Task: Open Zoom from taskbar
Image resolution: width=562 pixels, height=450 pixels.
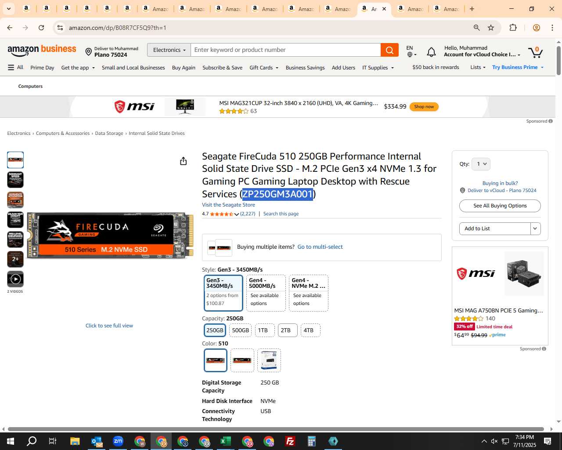Action: [x=118, y=441]
